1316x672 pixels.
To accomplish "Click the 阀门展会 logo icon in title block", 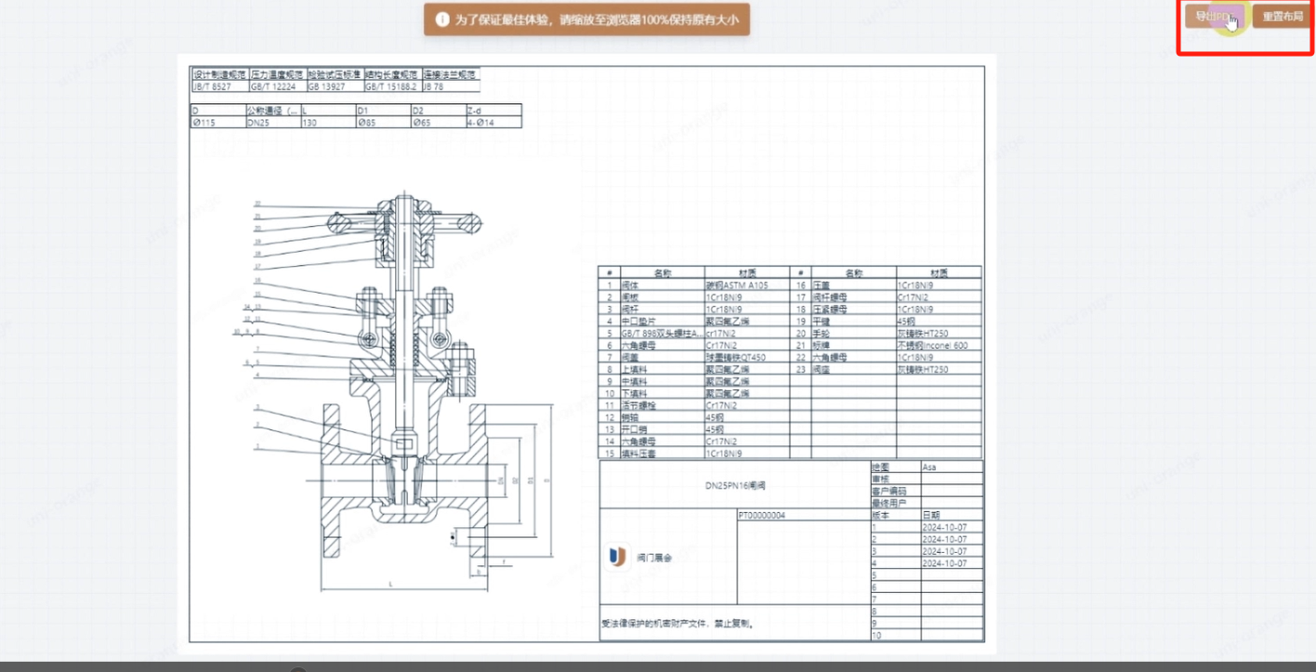I will [x=617, y=557].
